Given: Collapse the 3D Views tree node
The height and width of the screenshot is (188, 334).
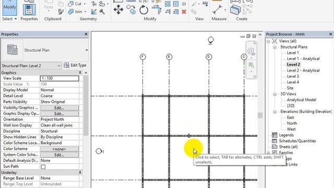Looking at the screenshot, I should point(275,94).
